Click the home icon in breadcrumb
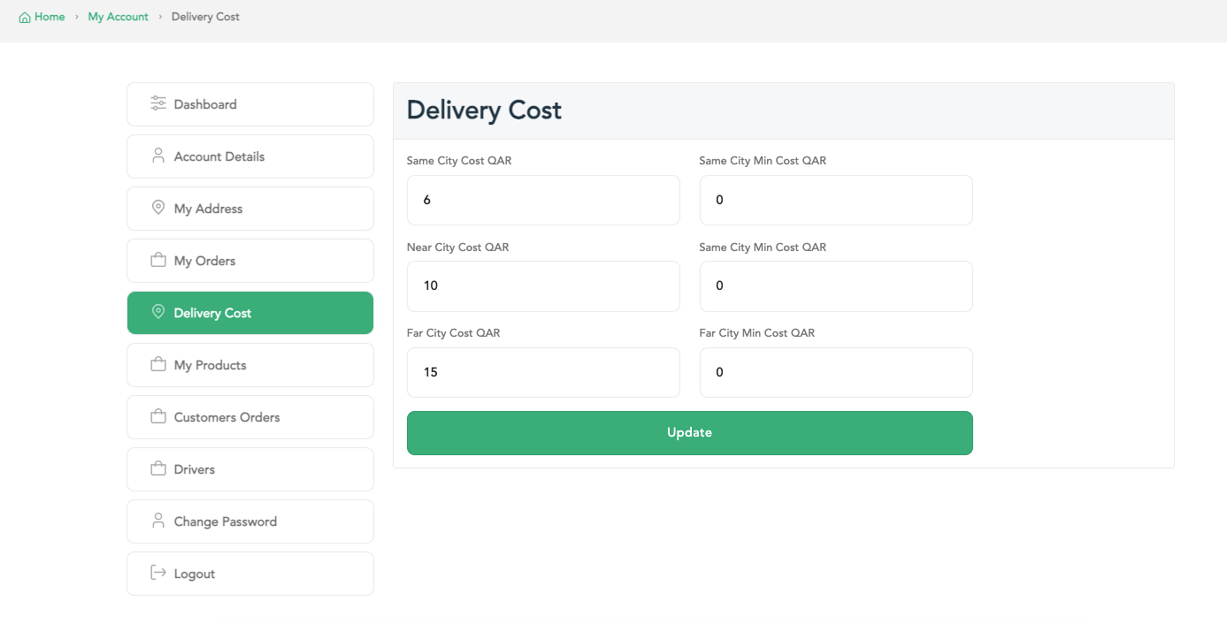The image size is (1227, 624). pos(25,17)
